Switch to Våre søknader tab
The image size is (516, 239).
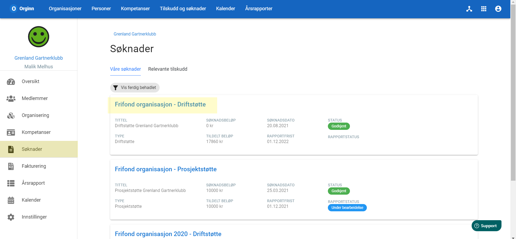point(126,69)
